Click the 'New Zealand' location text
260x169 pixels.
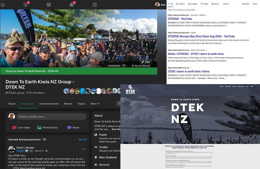[108, 157]
